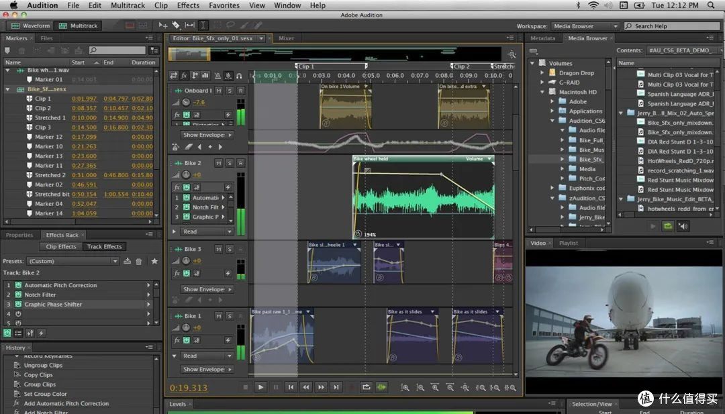Save effects preset with the rack icon

127,261
